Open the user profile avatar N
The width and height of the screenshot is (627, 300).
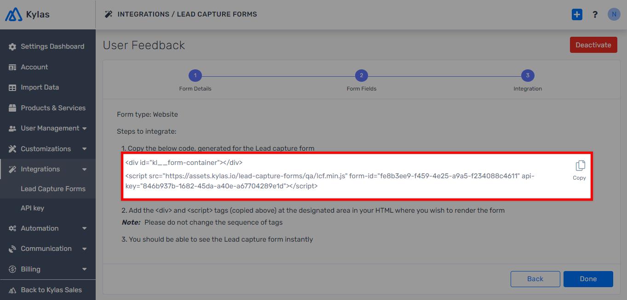[614, 14]
